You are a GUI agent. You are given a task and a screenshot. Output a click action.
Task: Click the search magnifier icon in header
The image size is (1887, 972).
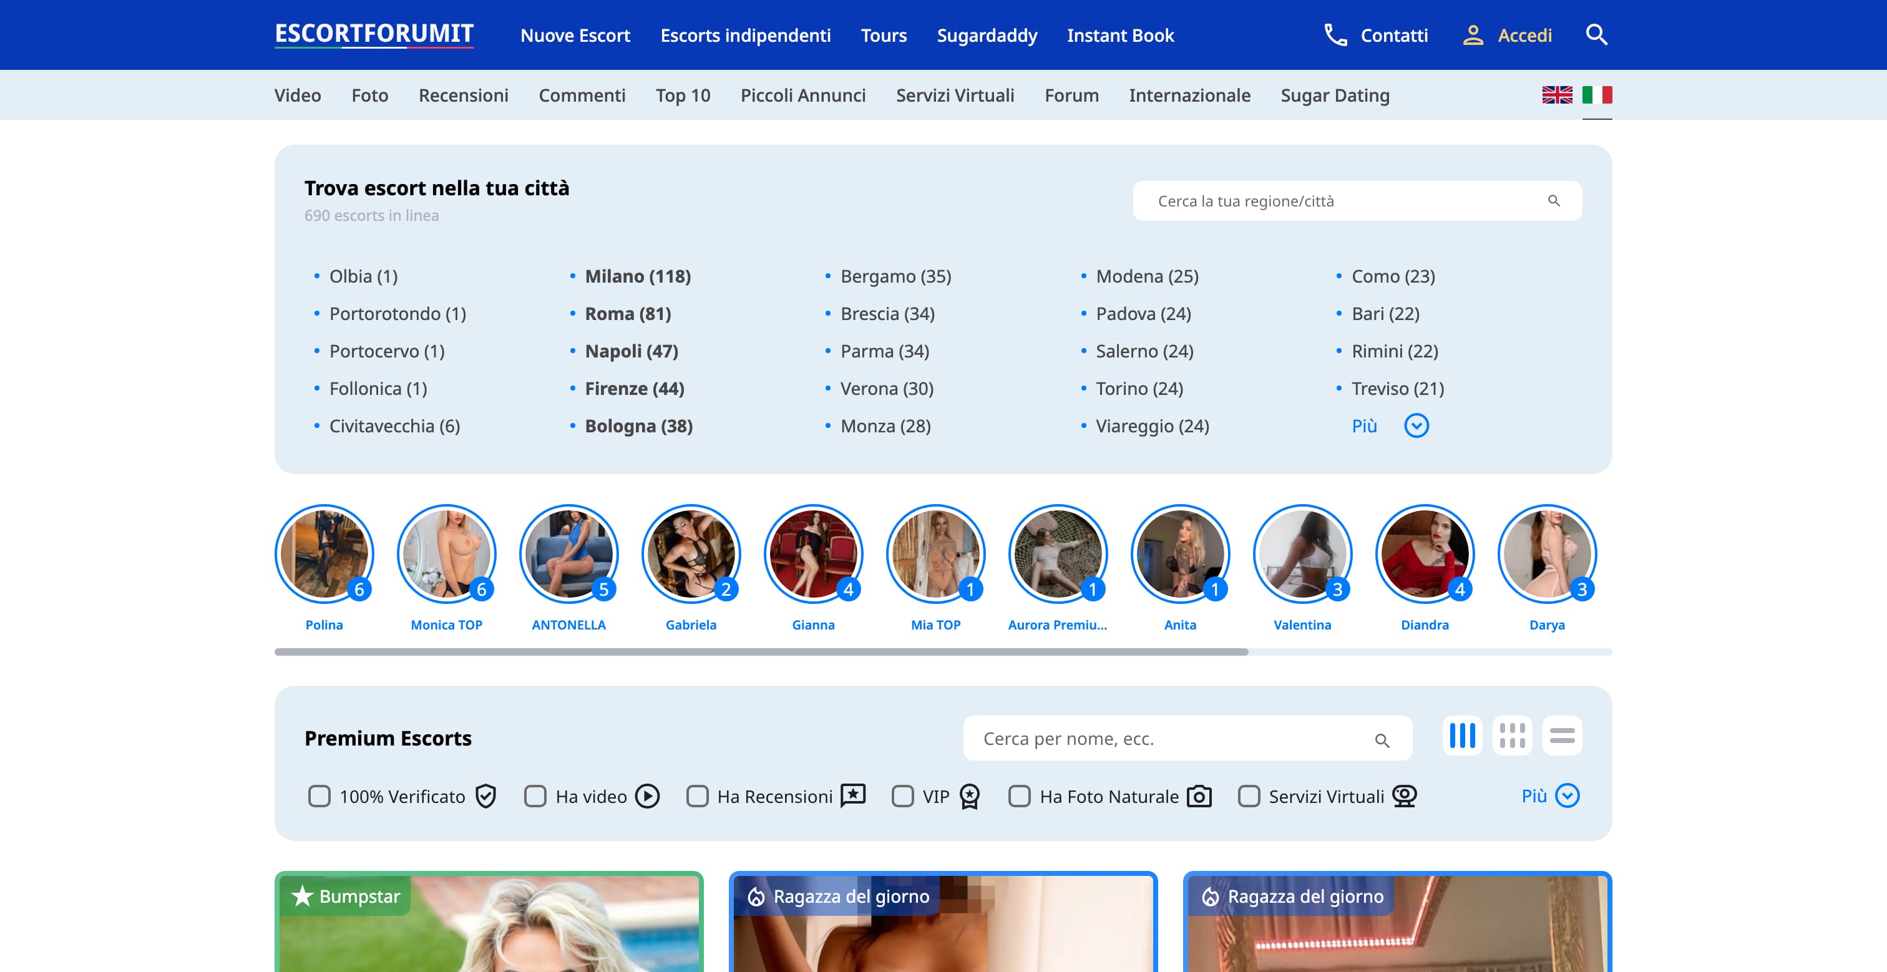click(1596, 35)
